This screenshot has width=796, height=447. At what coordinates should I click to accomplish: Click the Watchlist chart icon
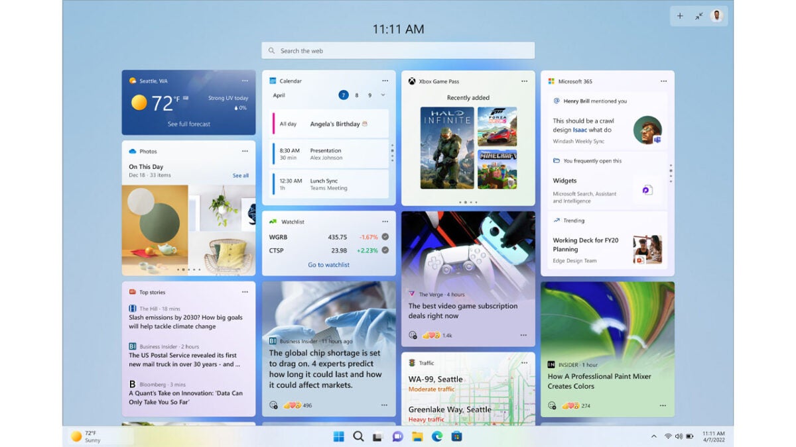[273, 221]
